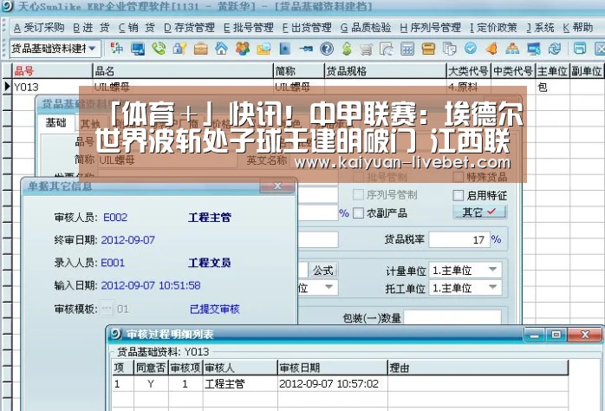605x411 pixels.
Task: Click the 货品税率 input field
Action: click(459, 239)
